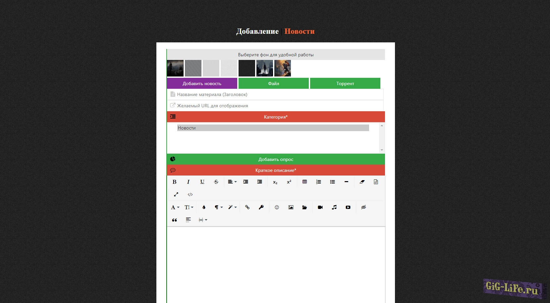Click the Название материала title field

tap(275, 94)
